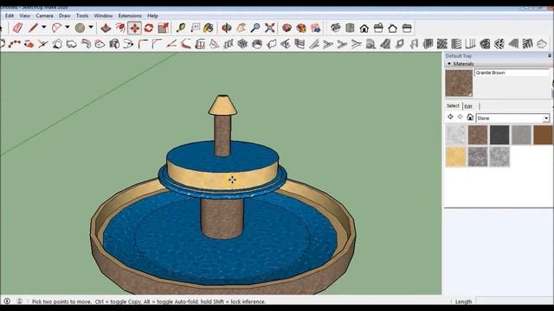This screenshot has height=311, width=554.
Task: Select the Zoom magnifier tool
Action: point(255,28)
